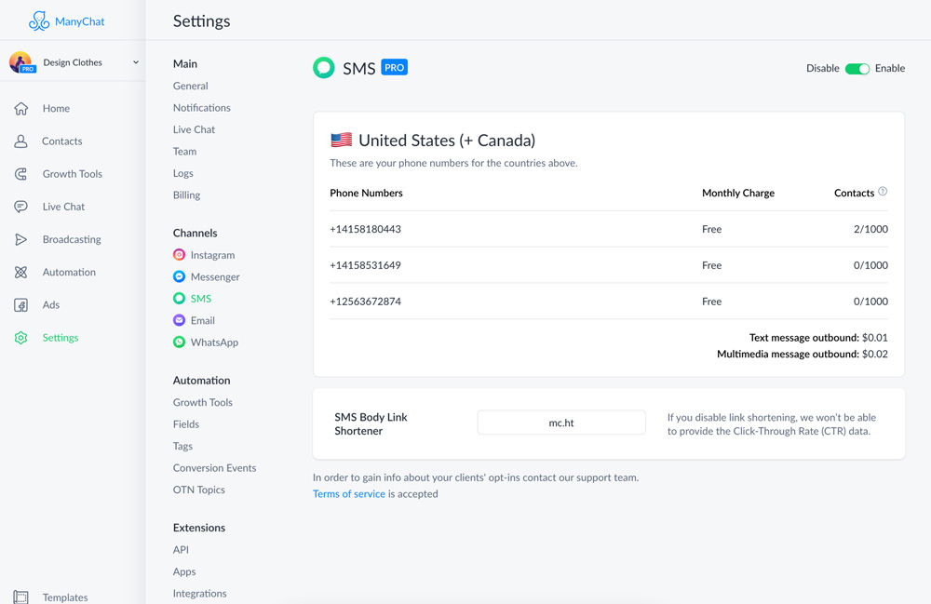Click the Automation icon in sidebar

(20, 273)
